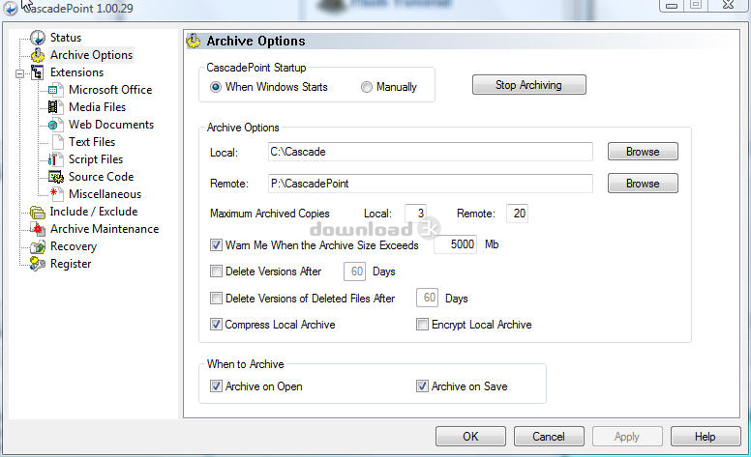Image resolution: width=751 pixels, height=457 pixels.
Task: Select the Manually startup radio button
Action: 367,87
